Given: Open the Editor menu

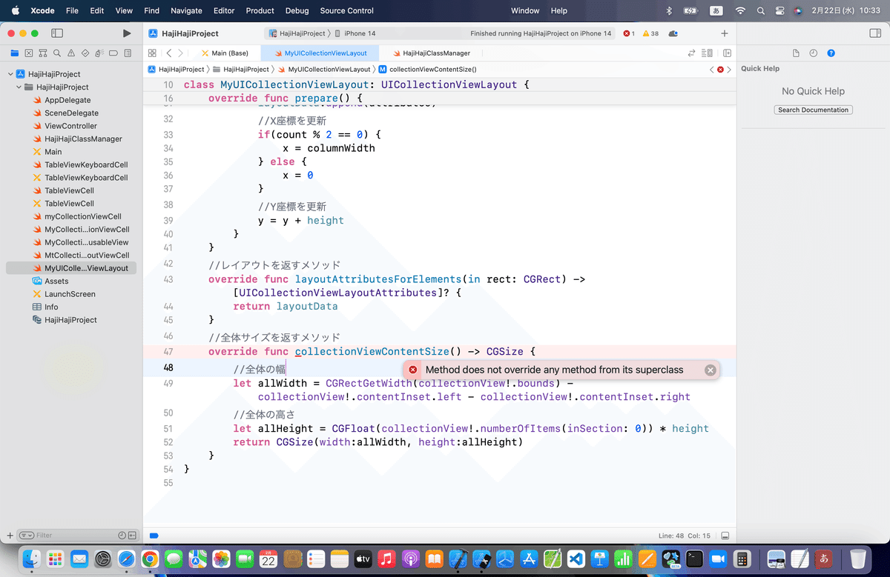Looking at the screenshot, I should point(223,10).
